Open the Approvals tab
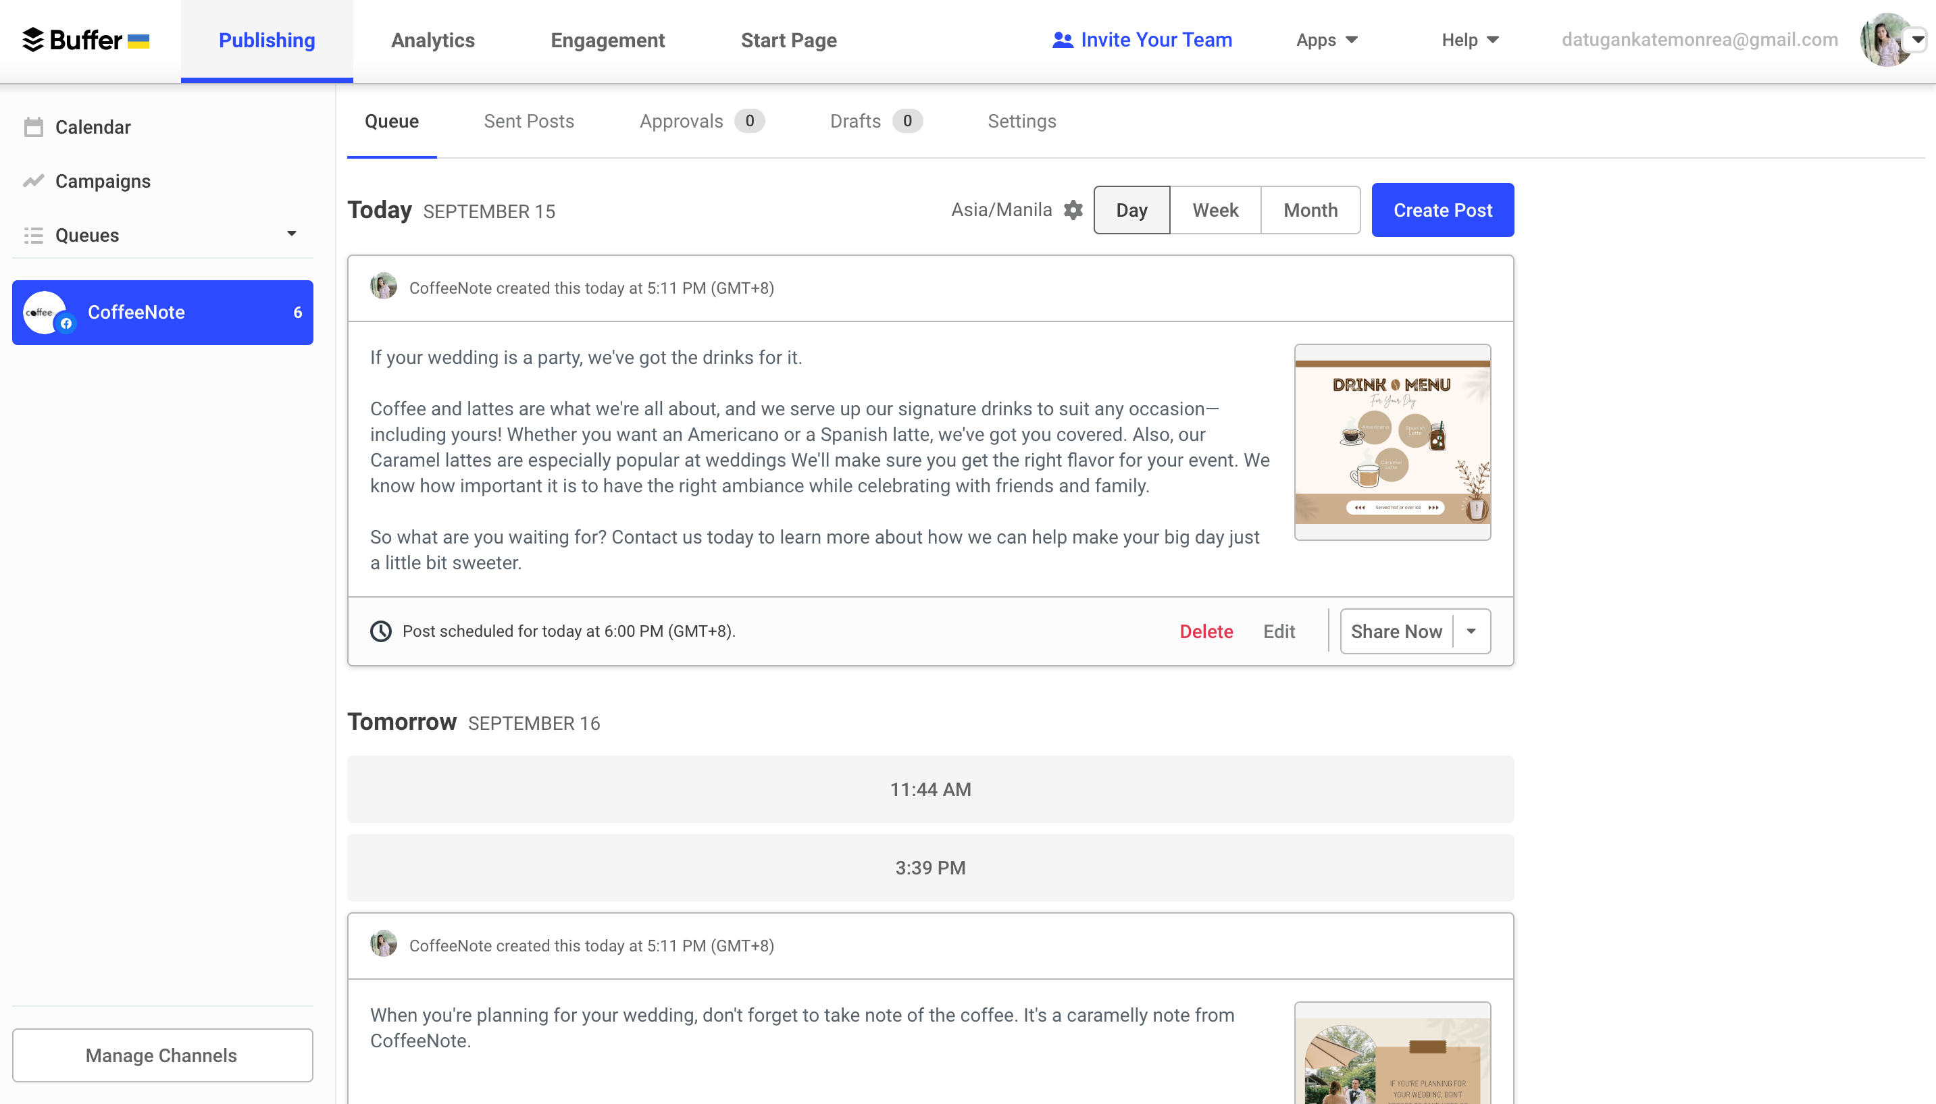The image size is (1936, 1104). pyautogui.click(x=703, y=122)
